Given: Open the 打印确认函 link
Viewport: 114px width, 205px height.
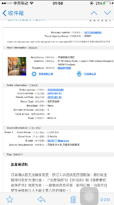Looking at the screenshot, I should click(90, 74).
